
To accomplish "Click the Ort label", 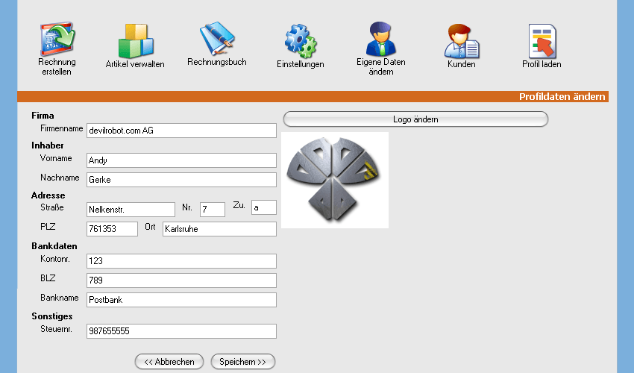I will [x=150, y=227].
